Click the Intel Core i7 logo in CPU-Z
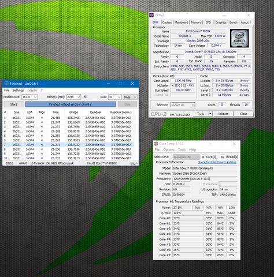This screenshot has width=274, height=277. (x=239, y=38)
